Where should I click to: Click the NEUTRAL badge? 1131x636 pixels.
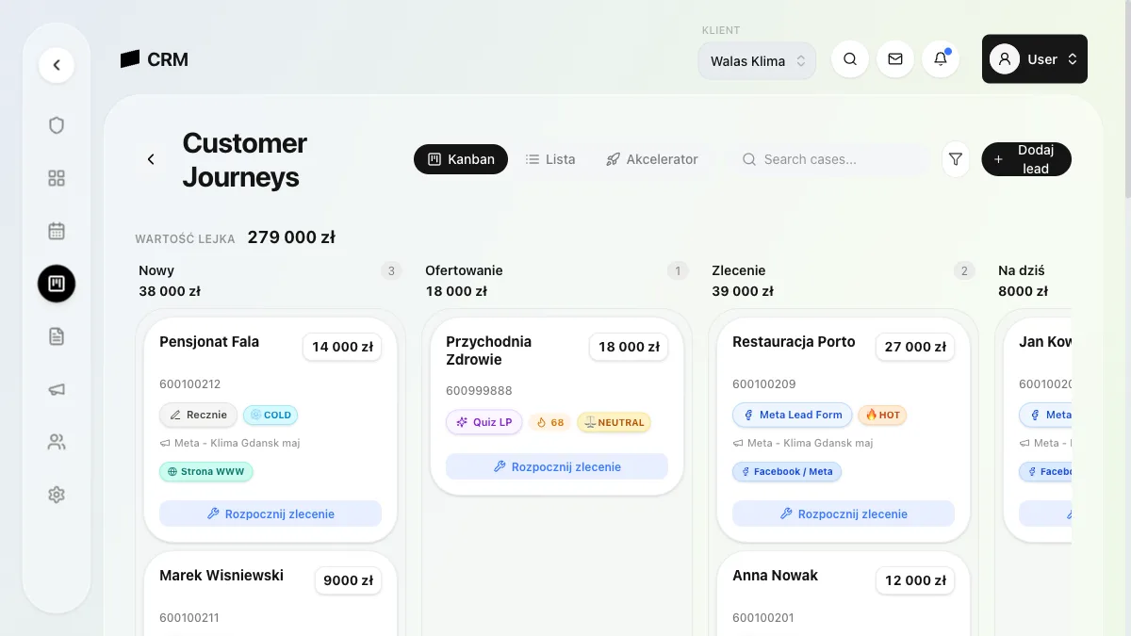[x=614, y=422]
